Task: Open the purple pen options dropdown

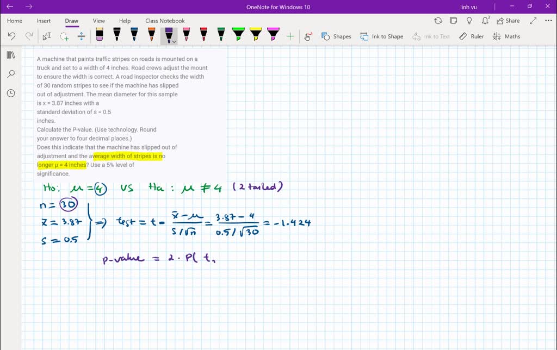Action: coord(174,41)
